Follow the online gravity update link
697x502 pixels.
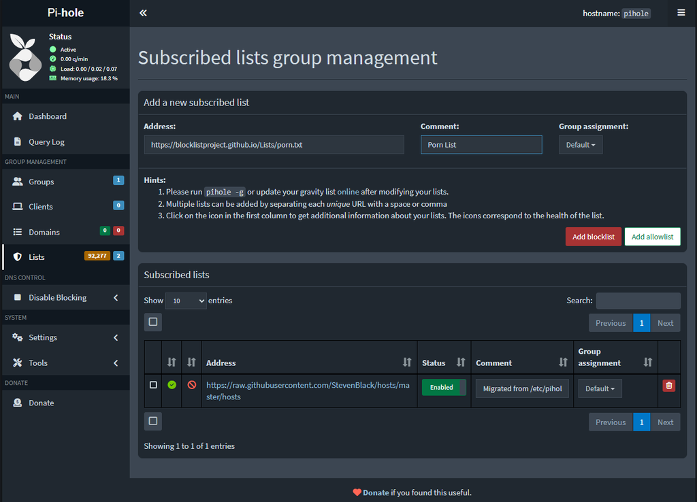[x=348, y=192]
